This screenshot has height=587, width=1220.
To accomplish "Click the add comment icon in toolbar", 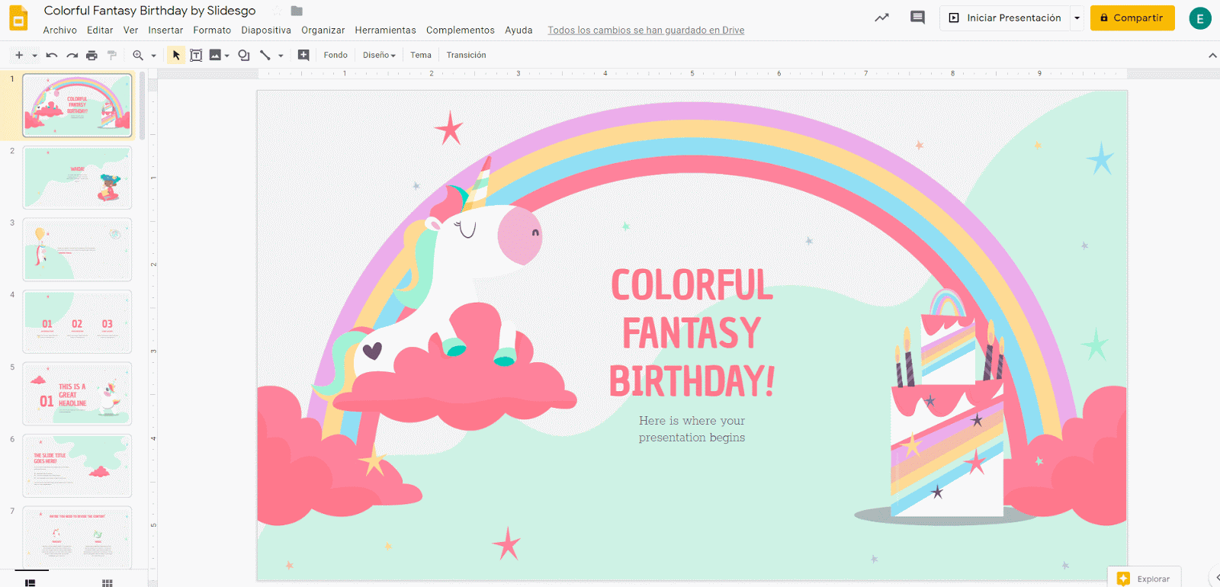I will point(303,55).
